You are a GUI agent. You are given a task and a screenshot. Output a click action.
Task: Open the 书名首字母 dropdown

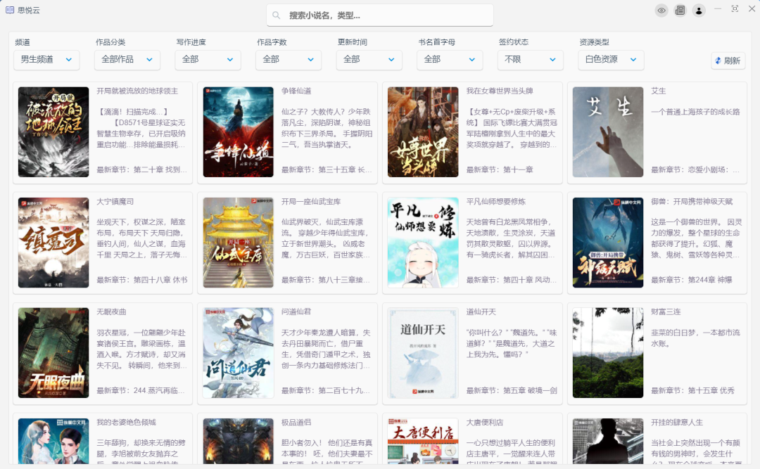coord(450,60)
